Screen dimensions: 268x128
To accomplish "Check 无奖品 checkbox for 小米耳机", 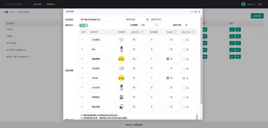I will [168, 40].
